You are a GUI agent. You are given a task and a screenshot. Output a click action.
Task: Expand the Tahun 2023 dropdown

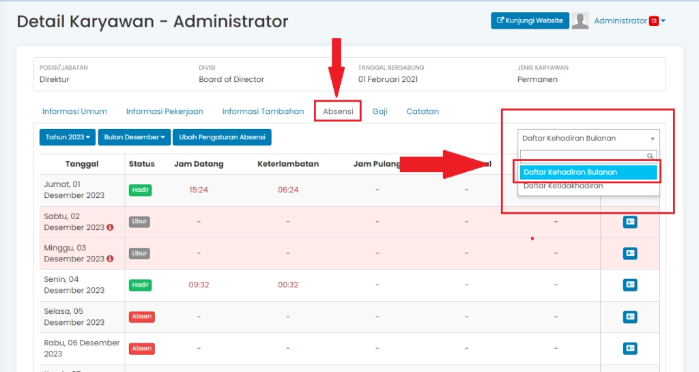click(68, 137)
